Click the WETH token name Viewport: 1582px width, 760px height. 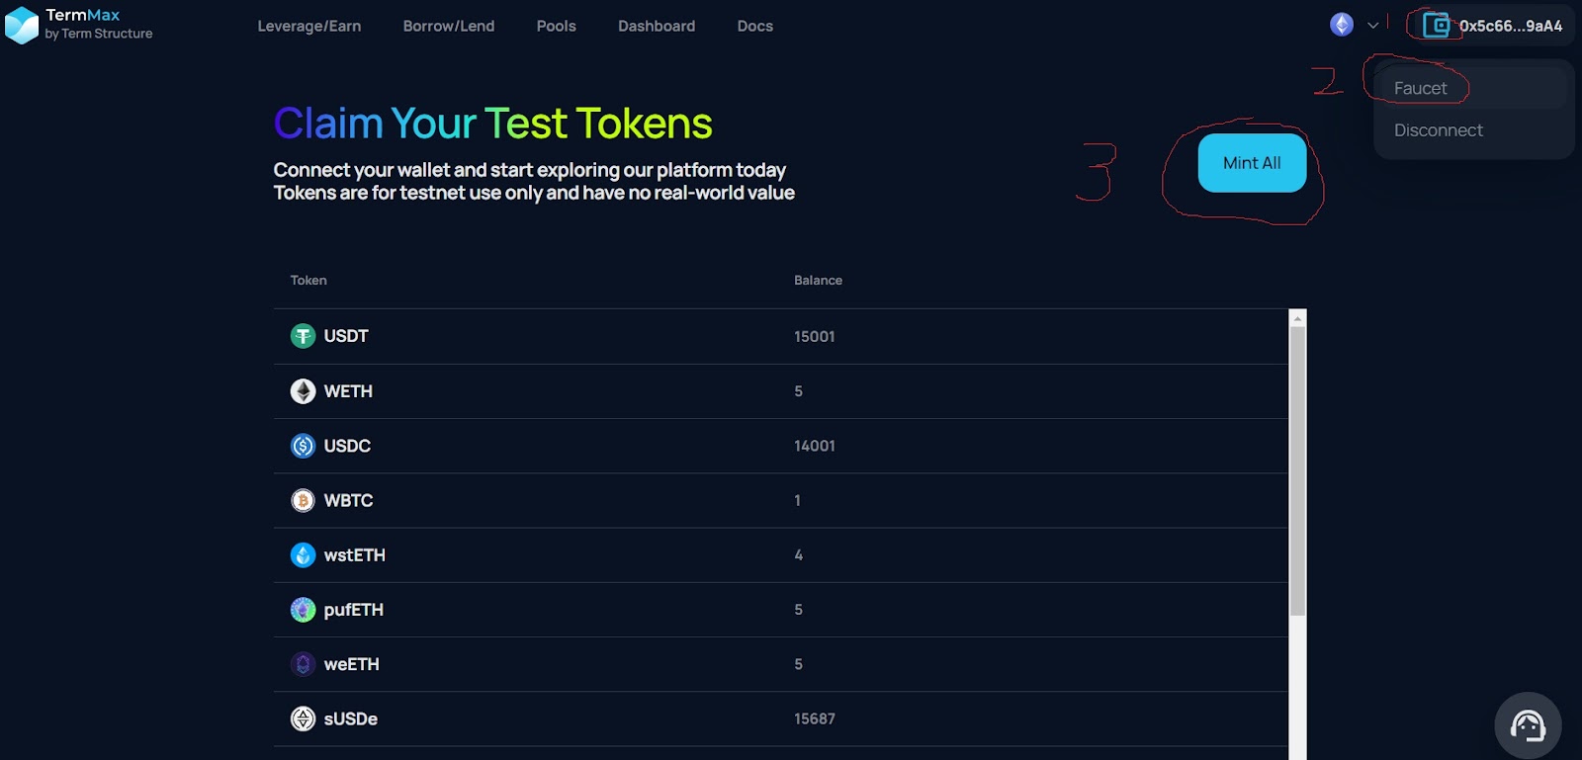point(348,391)
